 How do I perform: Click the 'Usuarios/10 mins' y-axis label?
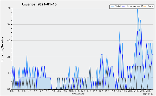point(2,49)
